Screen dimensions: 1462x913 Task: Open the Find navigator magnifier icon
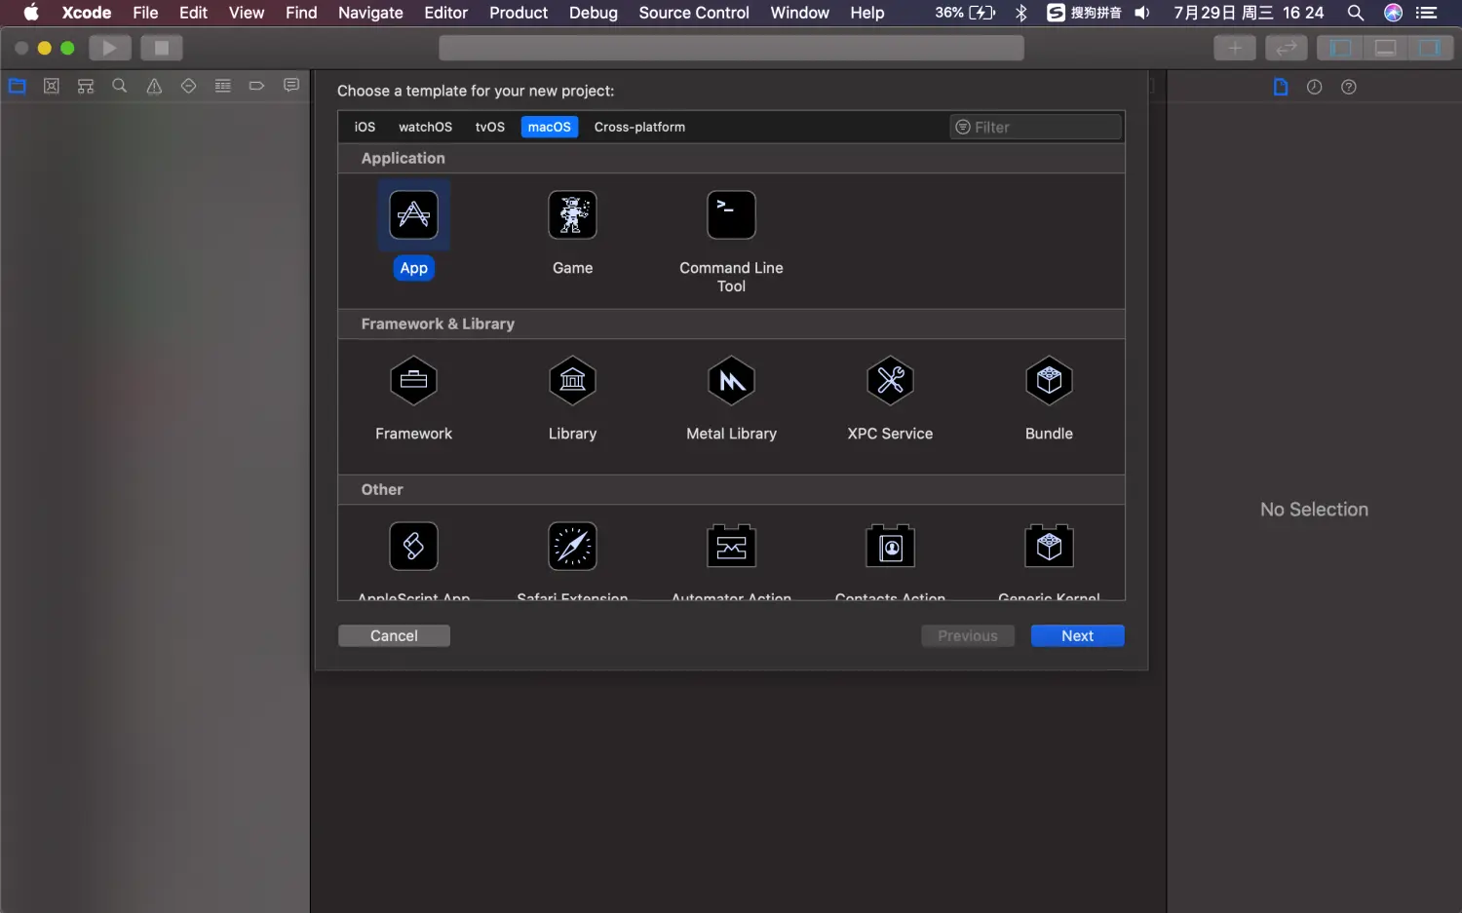120,86
